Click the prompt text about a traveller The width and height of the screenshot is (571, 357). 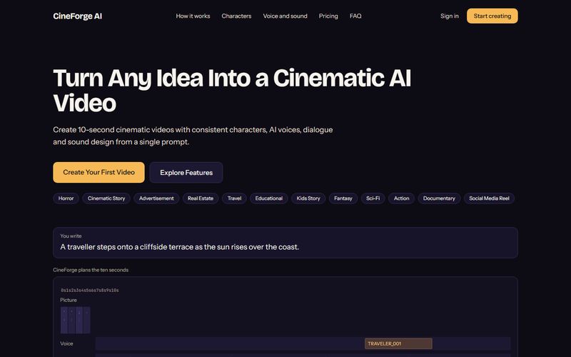(180, 247)
